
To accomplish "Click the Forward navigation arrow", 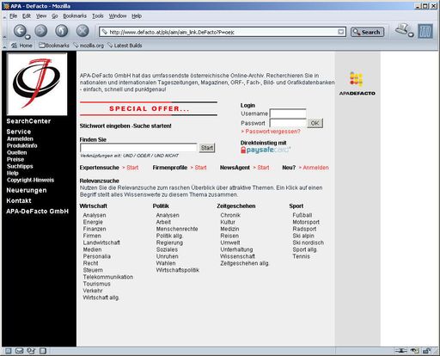I will pyautogui.click(x=41, y=30).
